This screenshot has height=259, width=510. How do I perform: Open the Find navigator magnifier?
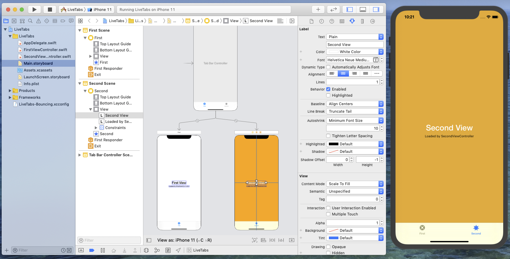coord(30,21)
